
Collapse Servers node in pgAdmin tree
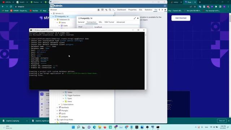(x=51, y=13)
